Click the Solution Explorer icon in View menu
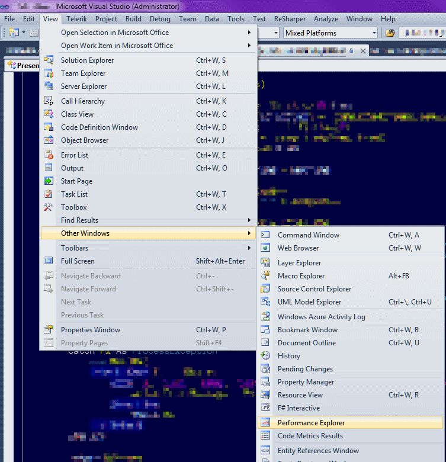Screen dimensions: 446x462 pos(49,60)
